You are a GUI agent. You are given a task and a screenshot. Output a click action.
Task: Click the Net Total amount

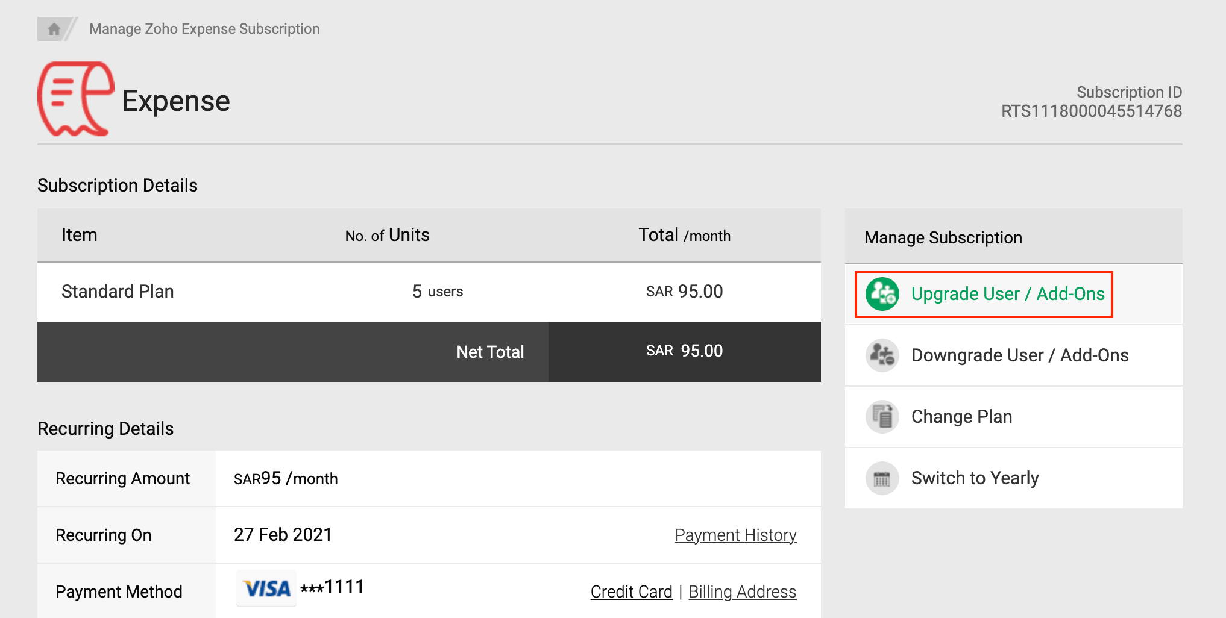click(684, 351)
